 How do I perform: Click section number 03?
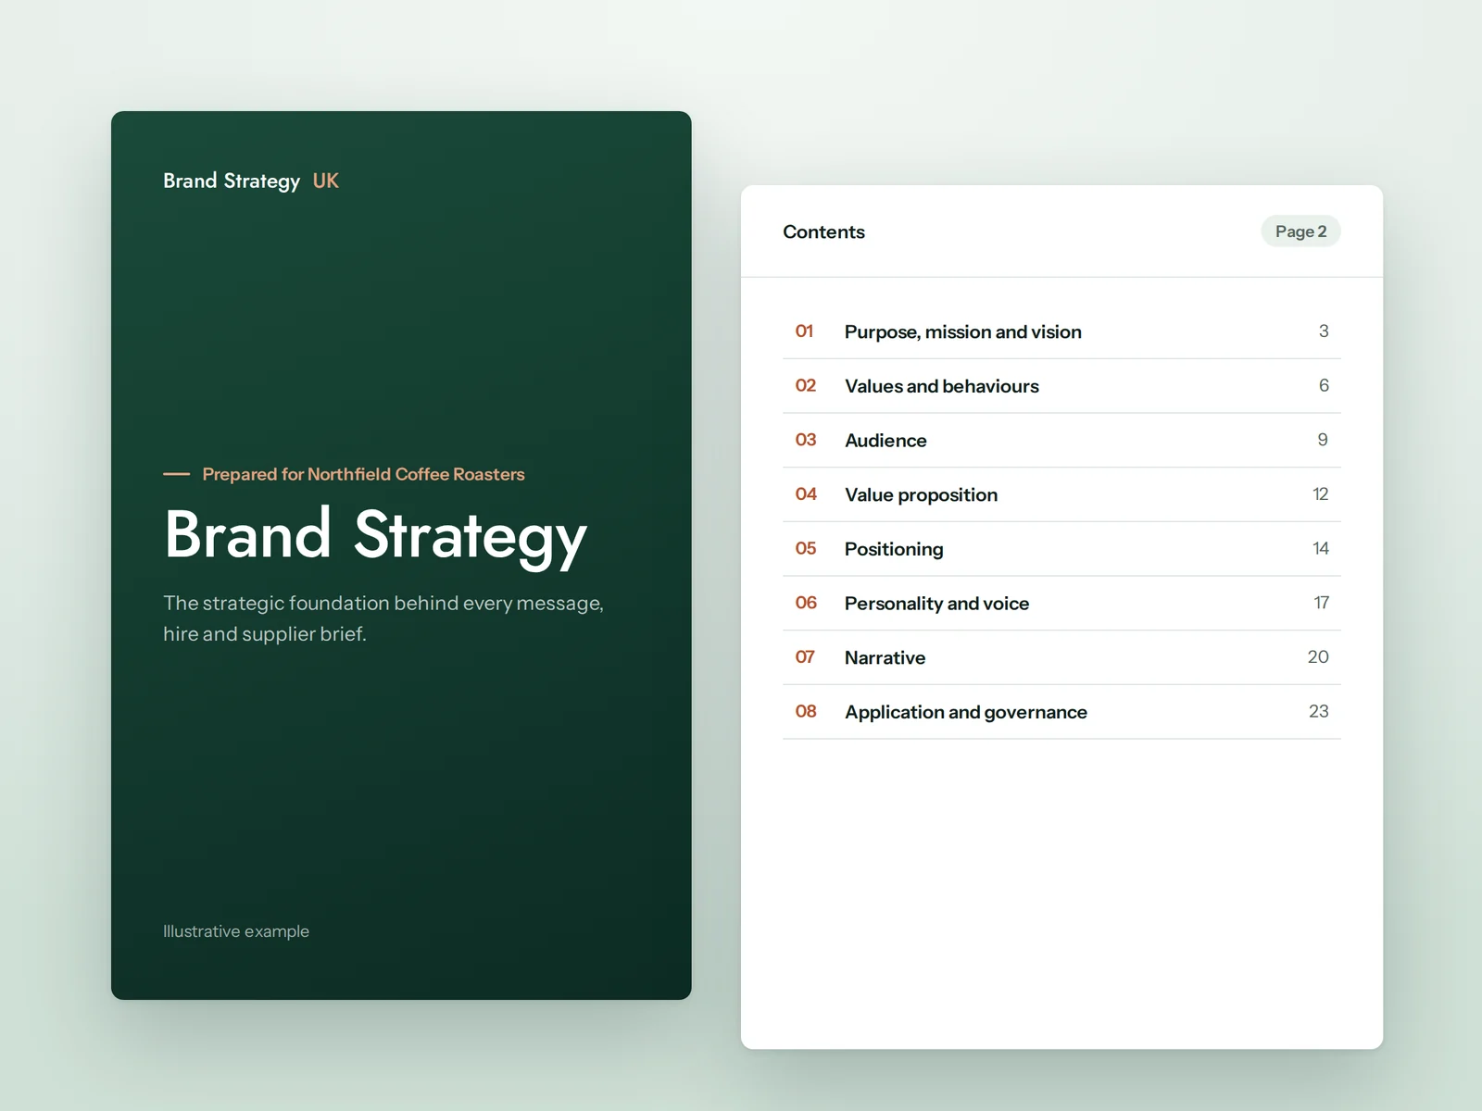(x=806, y=440)
